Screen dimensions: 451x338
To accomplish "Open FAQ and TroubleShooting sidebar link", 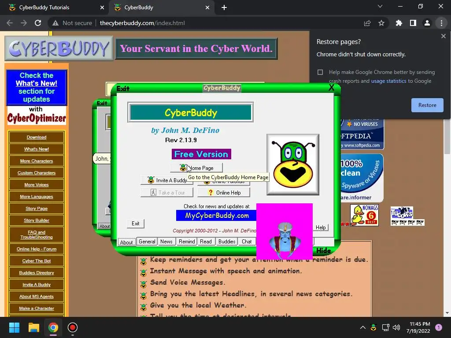I will pyautogui.click(x=37, y=235).
